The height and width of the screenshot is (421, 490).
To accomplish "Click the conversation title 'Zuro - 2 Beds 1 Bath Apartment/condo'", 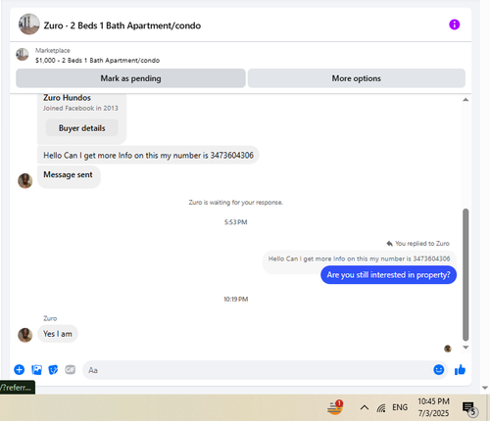I will [x=122, y=25].
